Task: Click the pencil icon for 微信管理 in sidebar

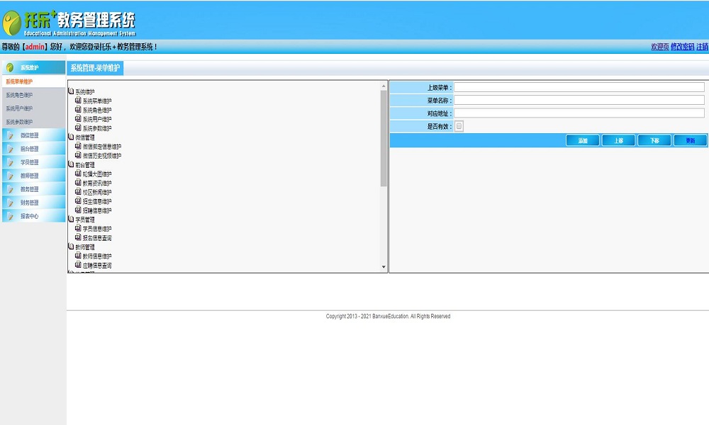Action: pyautogui.click(x=10, y=135)
